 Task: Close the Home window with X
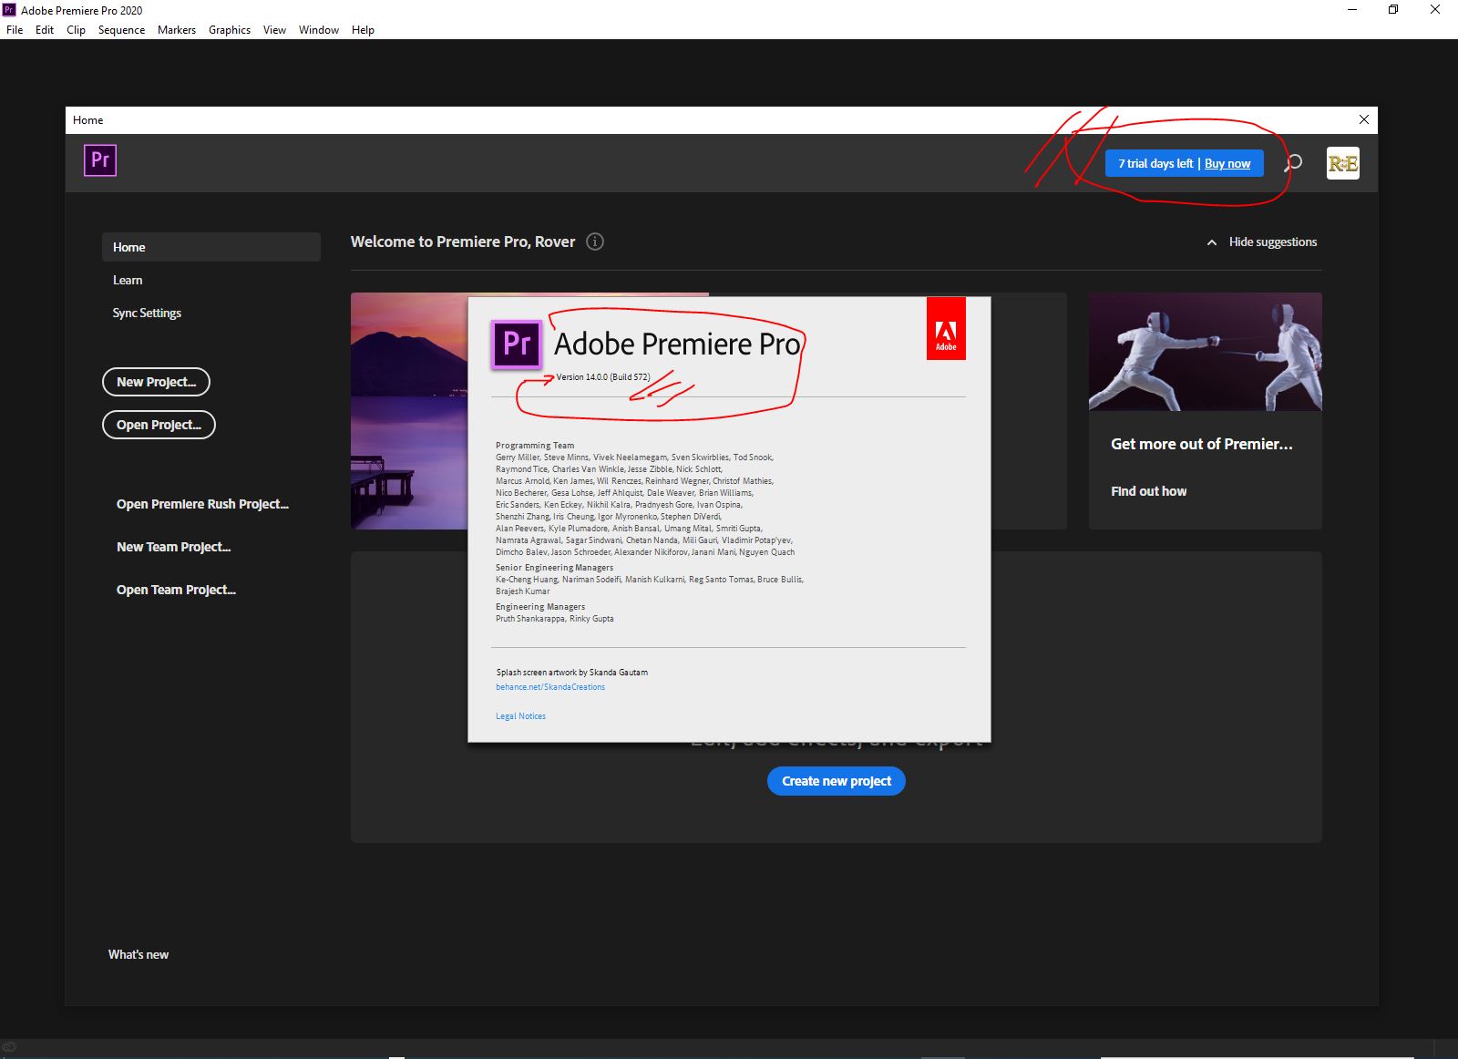1364,119
